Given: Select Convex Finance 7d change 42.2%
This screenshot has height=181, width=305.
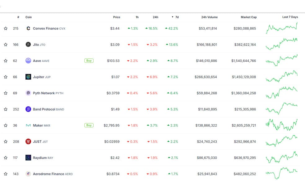Looking at the screenshot, I should (x=172, y=29).
